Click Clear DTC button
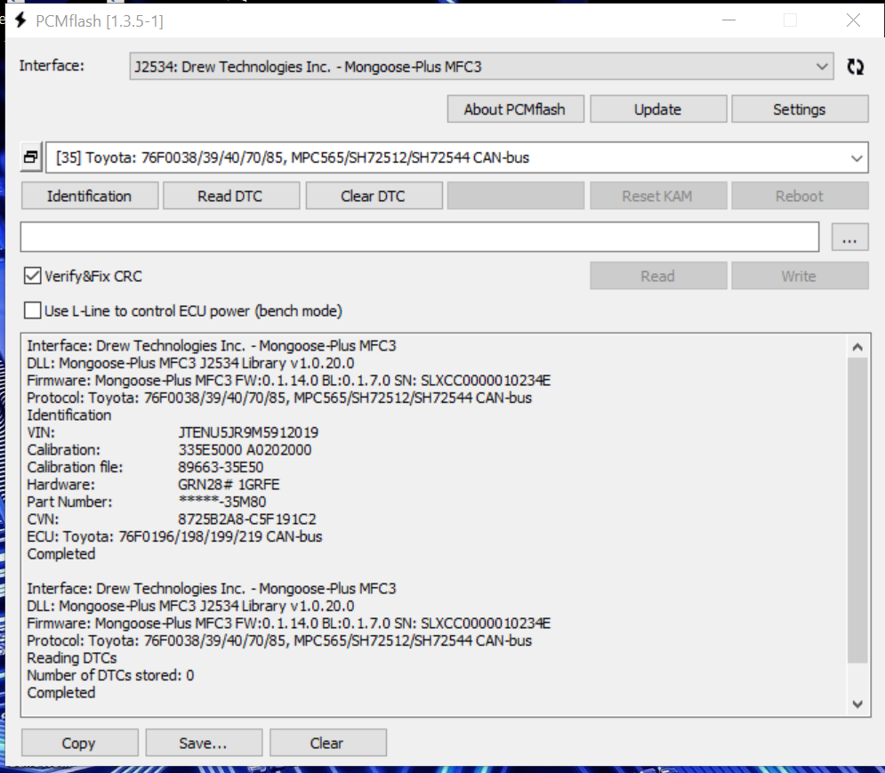The image size is (885, 773). (x=374, y=196)
